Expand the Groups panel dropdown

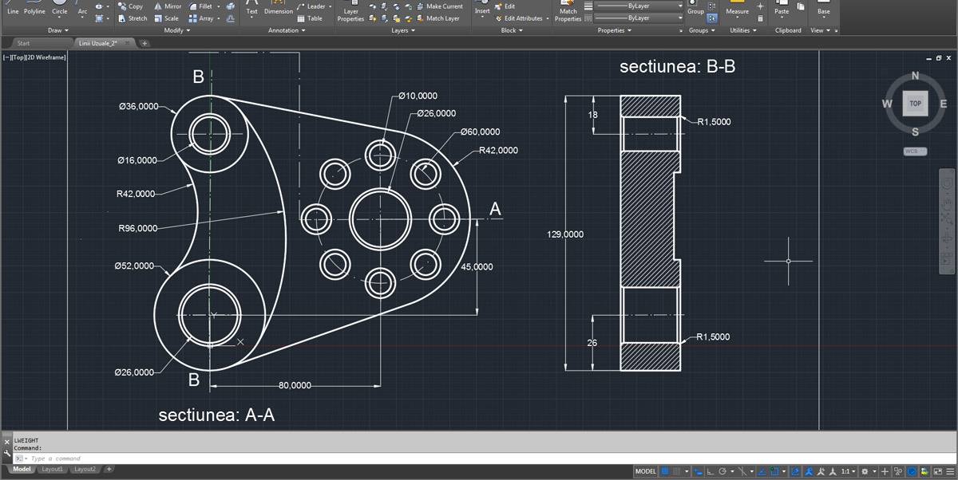coord(702,30)
